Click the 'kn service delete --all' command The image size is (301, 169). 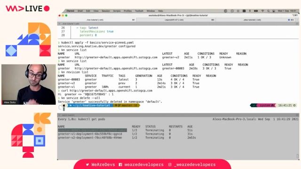tap(80, 98)
